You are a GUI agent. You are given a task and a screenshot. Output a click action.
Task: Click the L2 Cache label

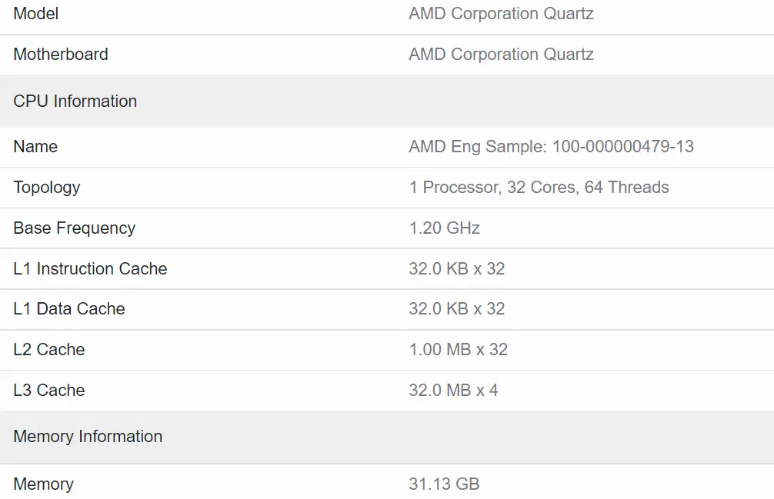[49, 350]
